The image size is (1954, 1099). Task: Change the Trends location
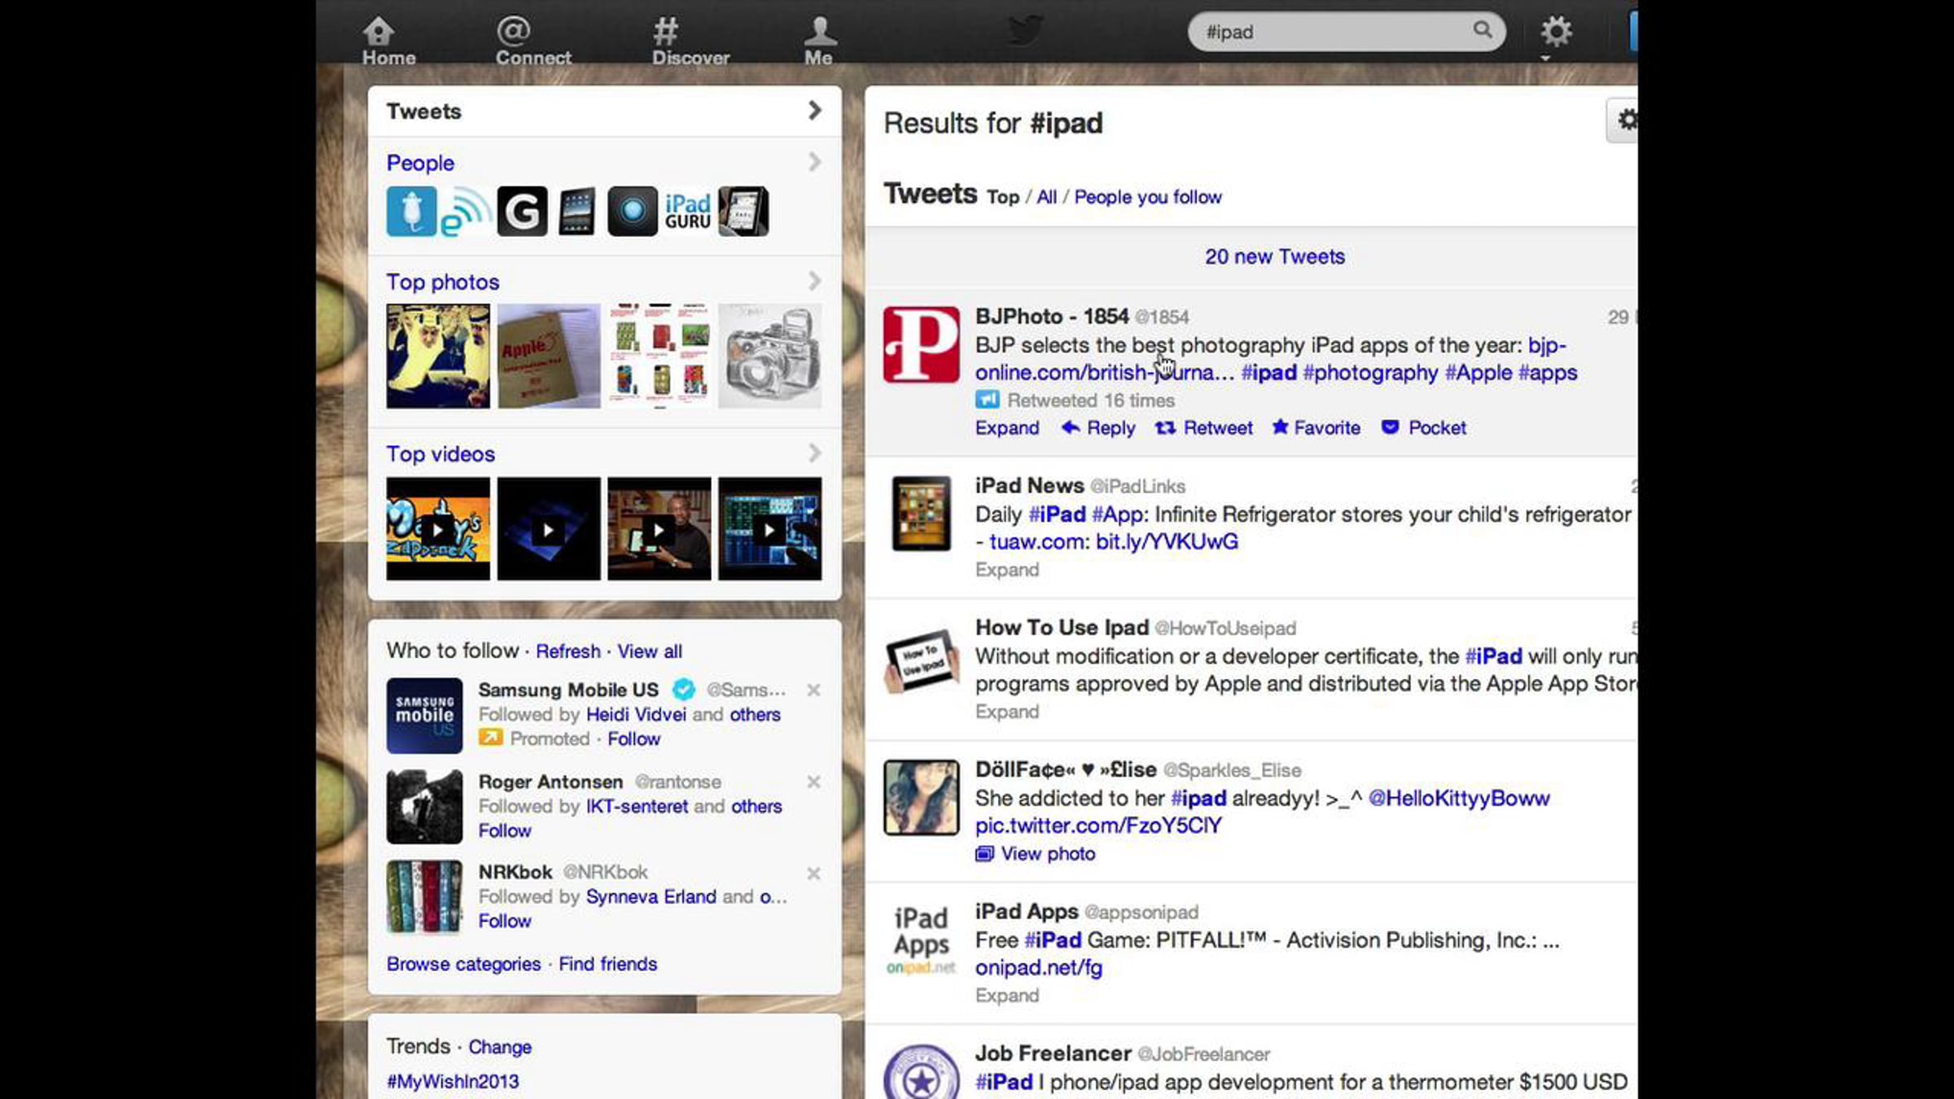click(x=500, y=1047)
